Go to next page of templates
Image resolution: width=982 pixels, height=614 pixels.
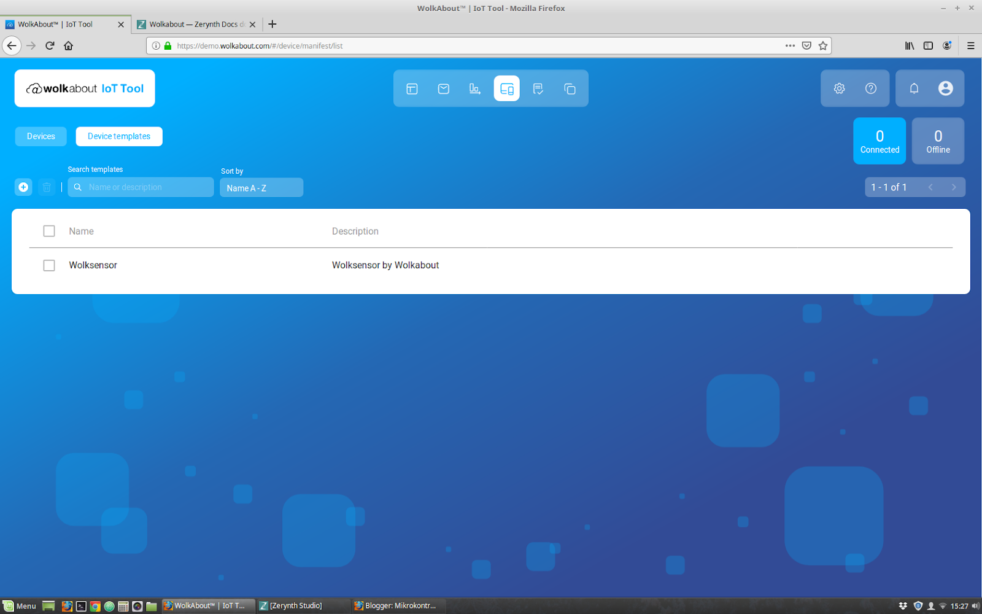[954, 187]
